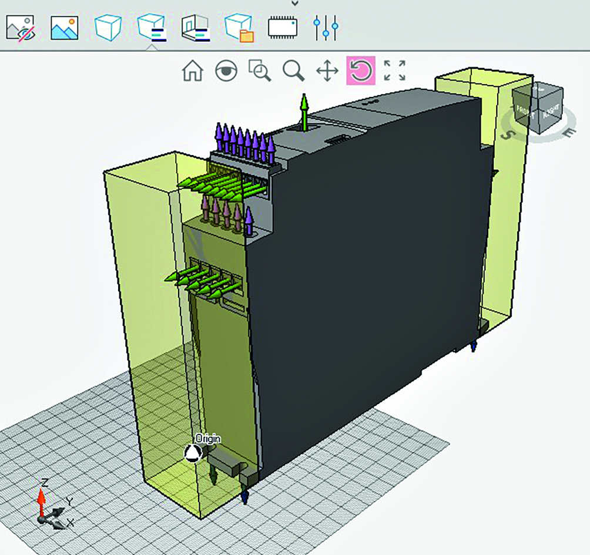Open the sliders settings icon
The height and width of the screenshot is (555, 590).
[x=326, y=27]
